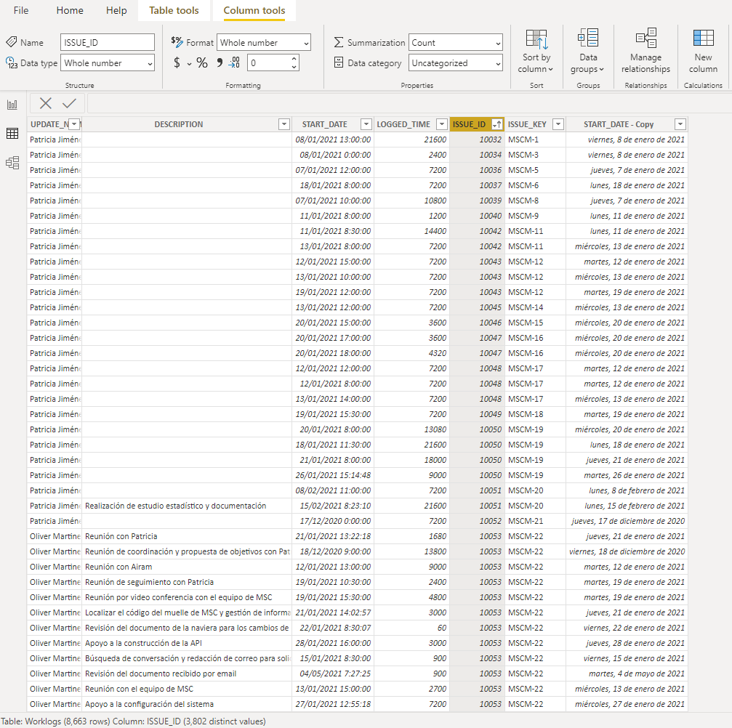Decrease decimal places with down stepper

tap(294, 67)
